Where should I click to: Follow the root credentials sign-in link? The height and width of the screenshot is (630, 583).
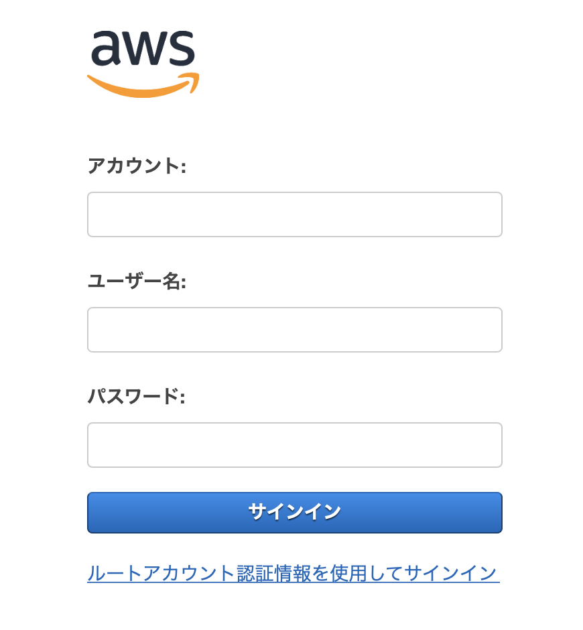292,573
